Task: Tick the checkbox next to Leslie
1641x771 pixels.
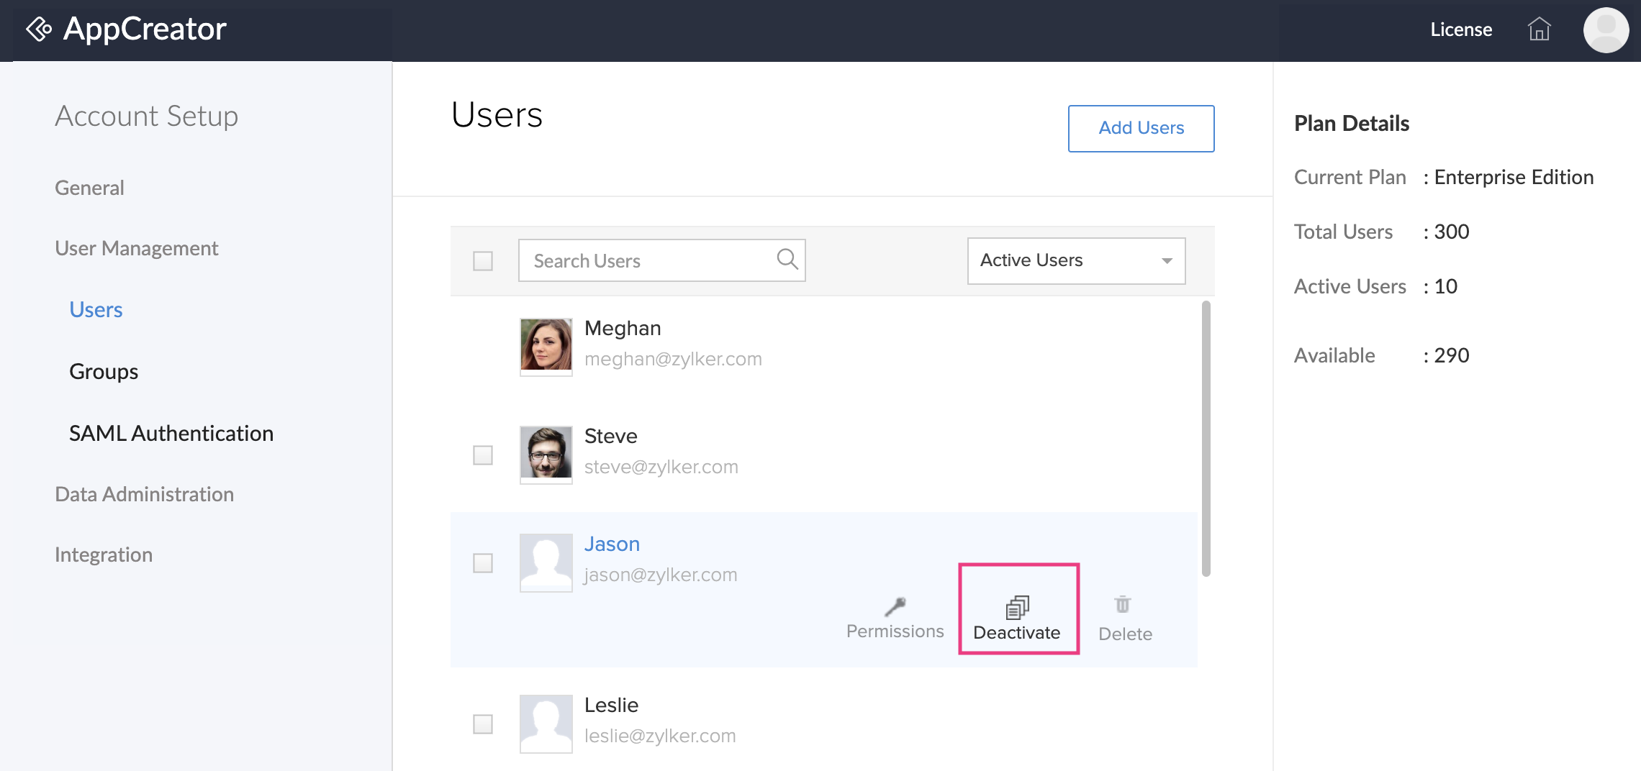Action: [x=483, y=724]
